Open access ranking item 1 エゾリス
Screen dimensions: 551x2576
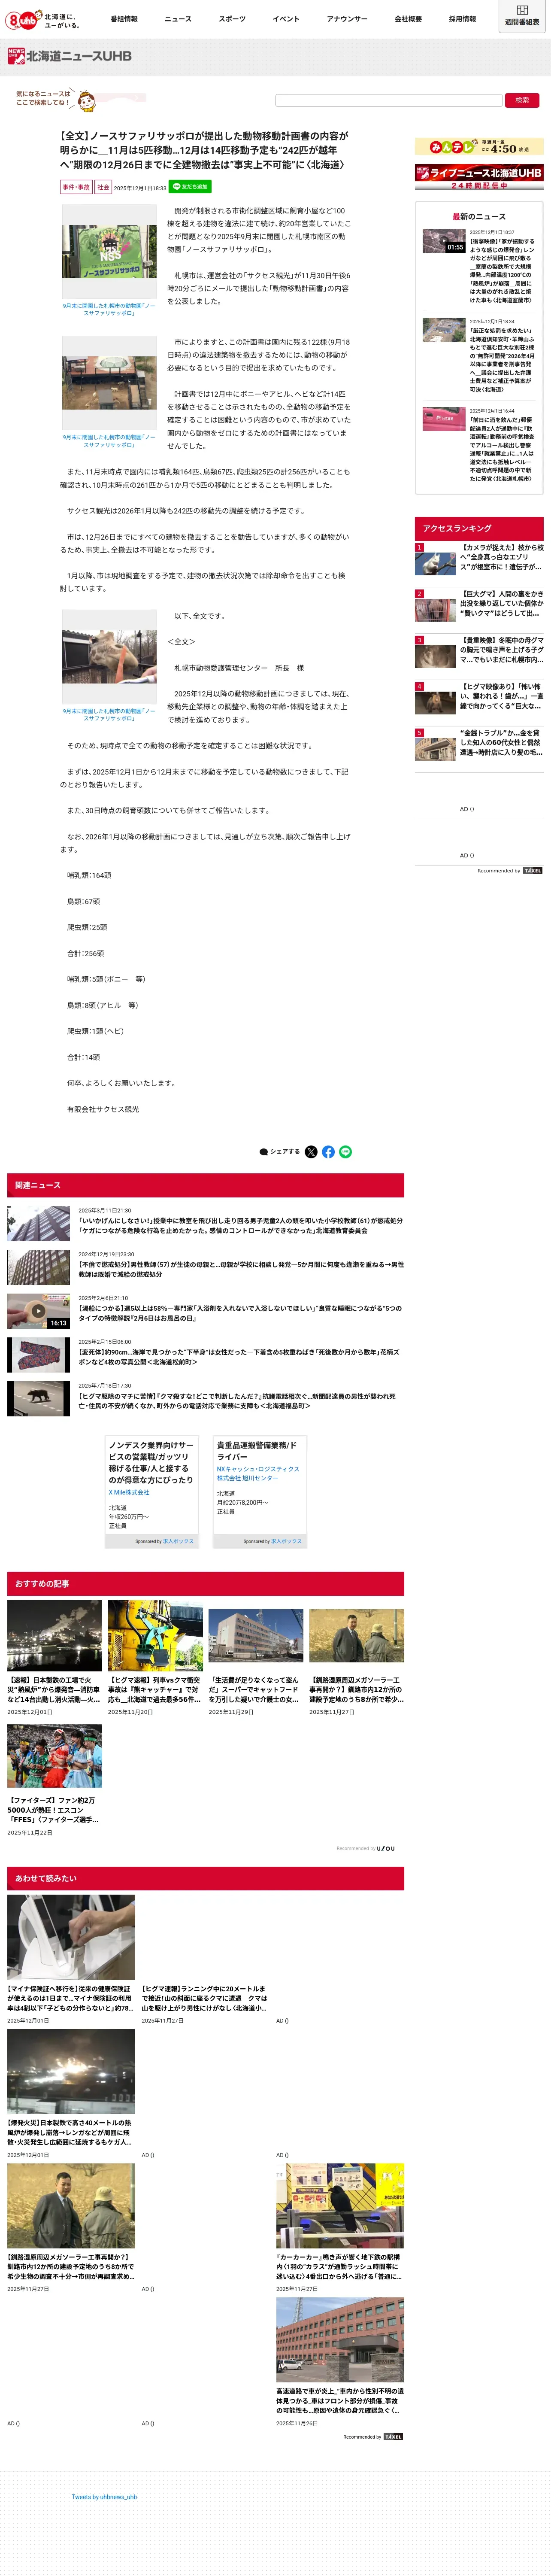point(479,559)
